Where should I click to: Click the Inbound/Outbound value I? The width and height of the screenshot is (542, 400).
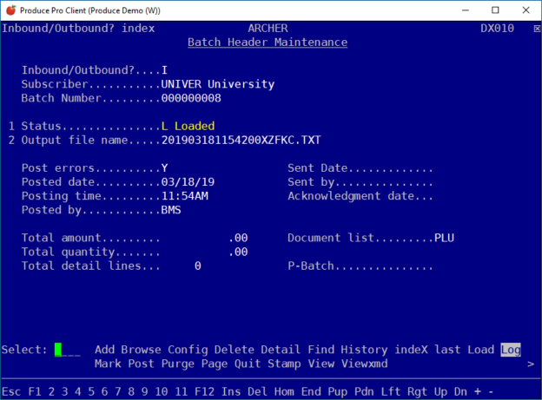pyautogui.click(x=164, y=70)
